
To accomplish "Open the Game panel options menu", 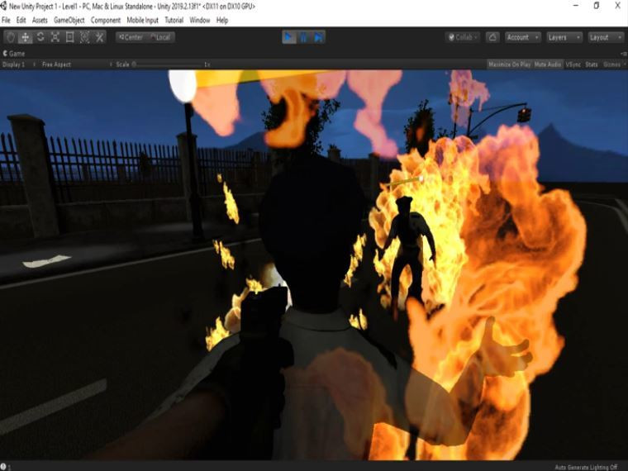I will [x=624, y=53].
